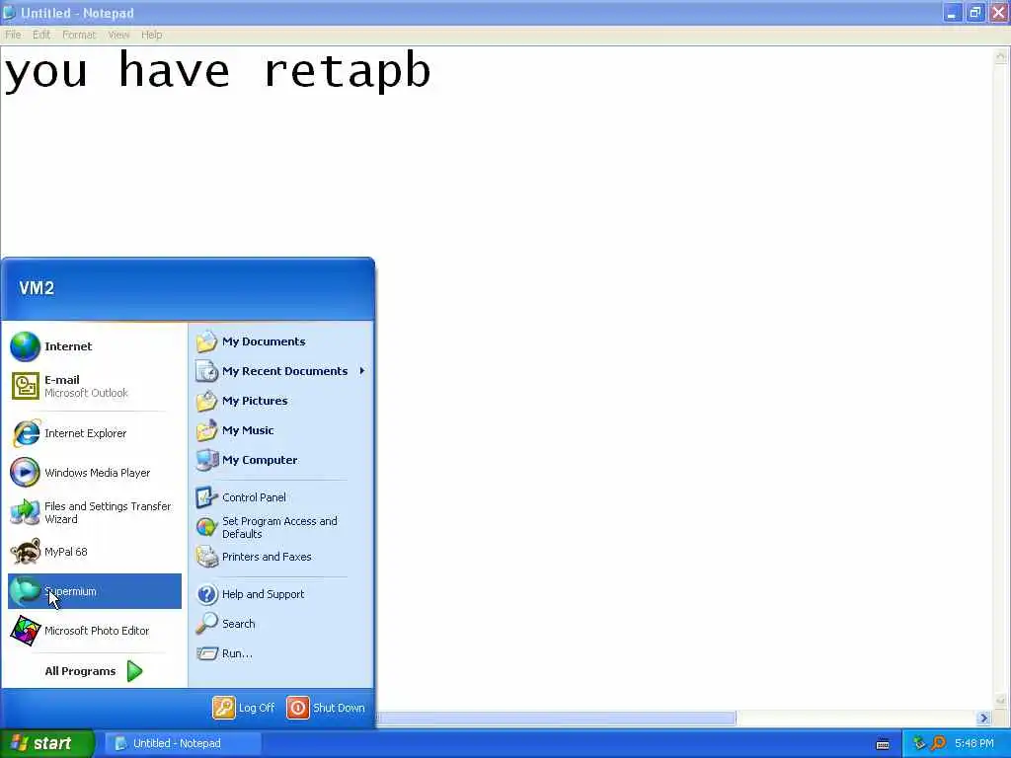Screen dimensions: 1011x758
Task: Launch the Supermium browser icon
Action: 25,591
